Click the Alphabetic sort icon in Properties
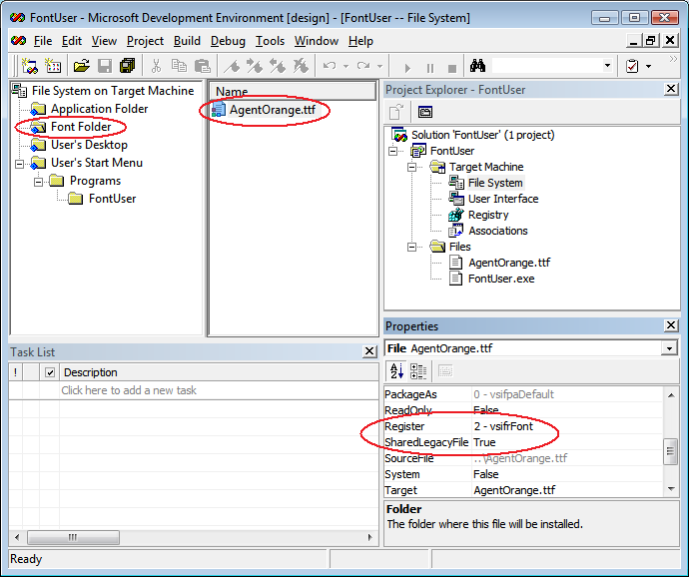Image resolution: width=689 pixels, height=577 pixels. (396, 371)
